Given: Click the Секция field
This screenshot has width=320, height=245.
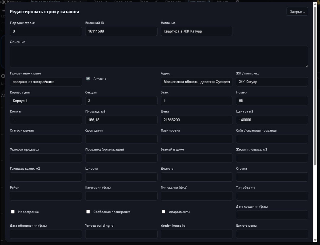Looking at the screenshot, I should pyautogui.click(x=121, y=101).
